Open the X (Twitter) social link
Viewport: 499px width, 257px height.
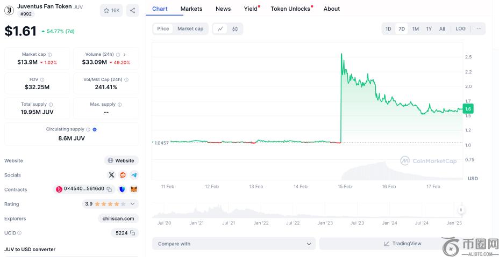tap(111, 175)
